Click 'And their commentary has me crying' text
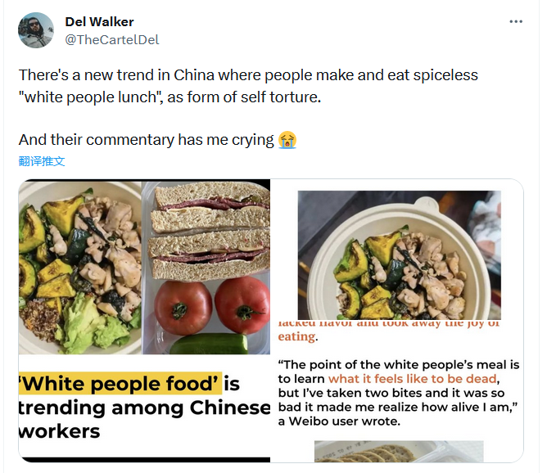547x473 pixels. coord(147,140)
